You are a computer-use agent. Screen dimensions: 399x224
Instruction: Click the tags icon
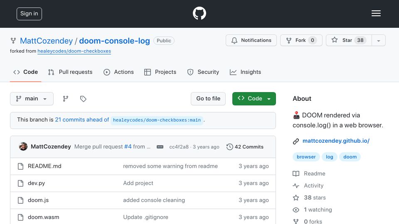point(83,99)
